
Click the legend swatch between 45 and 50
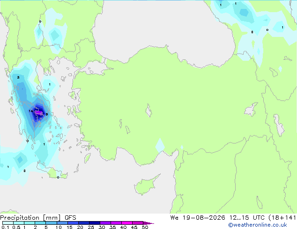pyautogui.click(x=138, y=223)
